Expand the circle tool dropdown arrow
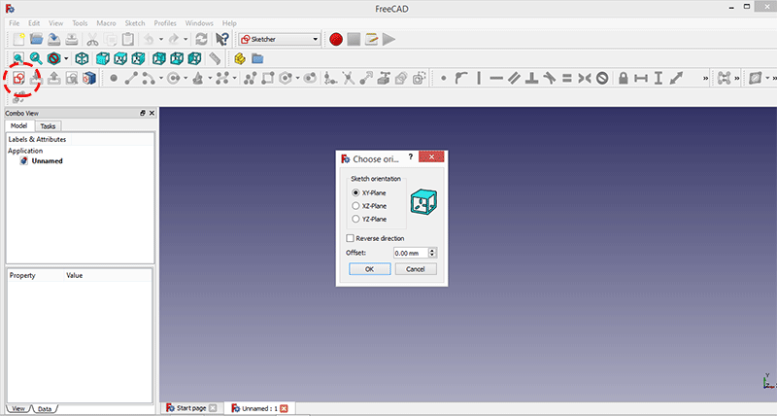 186,78
